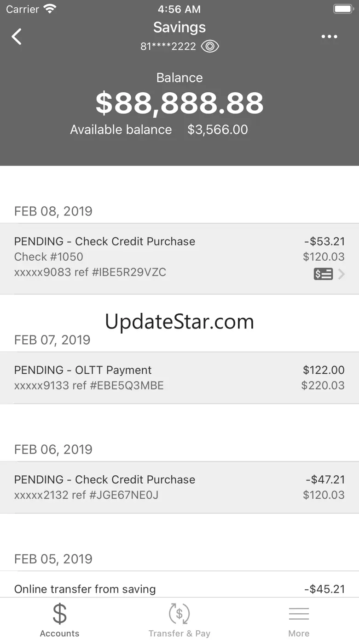Expand Check #1050 details chevron
This screenshot has width=359, height=640.
point(342,274)
